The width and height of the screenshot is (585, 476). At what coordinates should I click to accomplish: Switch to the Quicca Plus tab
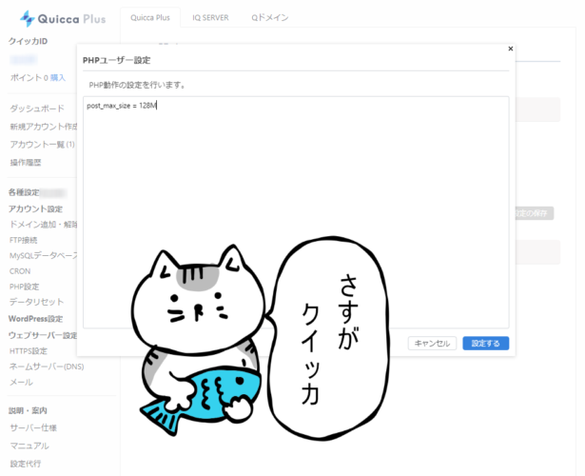coord(150,17)
